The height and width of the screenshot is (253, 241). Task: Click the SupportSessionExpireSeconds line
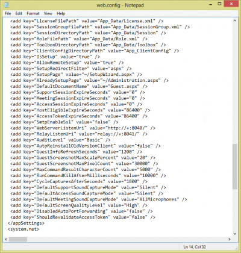[x=78, y=92]
